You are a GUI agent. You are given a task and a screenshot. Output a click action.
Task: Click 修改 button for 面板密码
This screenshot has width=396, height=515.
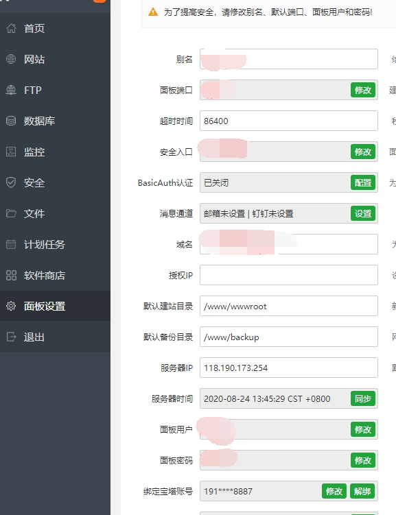click(x=363, y=460)
